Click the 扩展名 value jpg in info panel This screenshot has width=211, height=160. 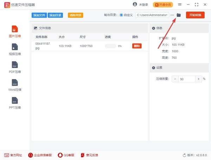(x=174, y=38)
